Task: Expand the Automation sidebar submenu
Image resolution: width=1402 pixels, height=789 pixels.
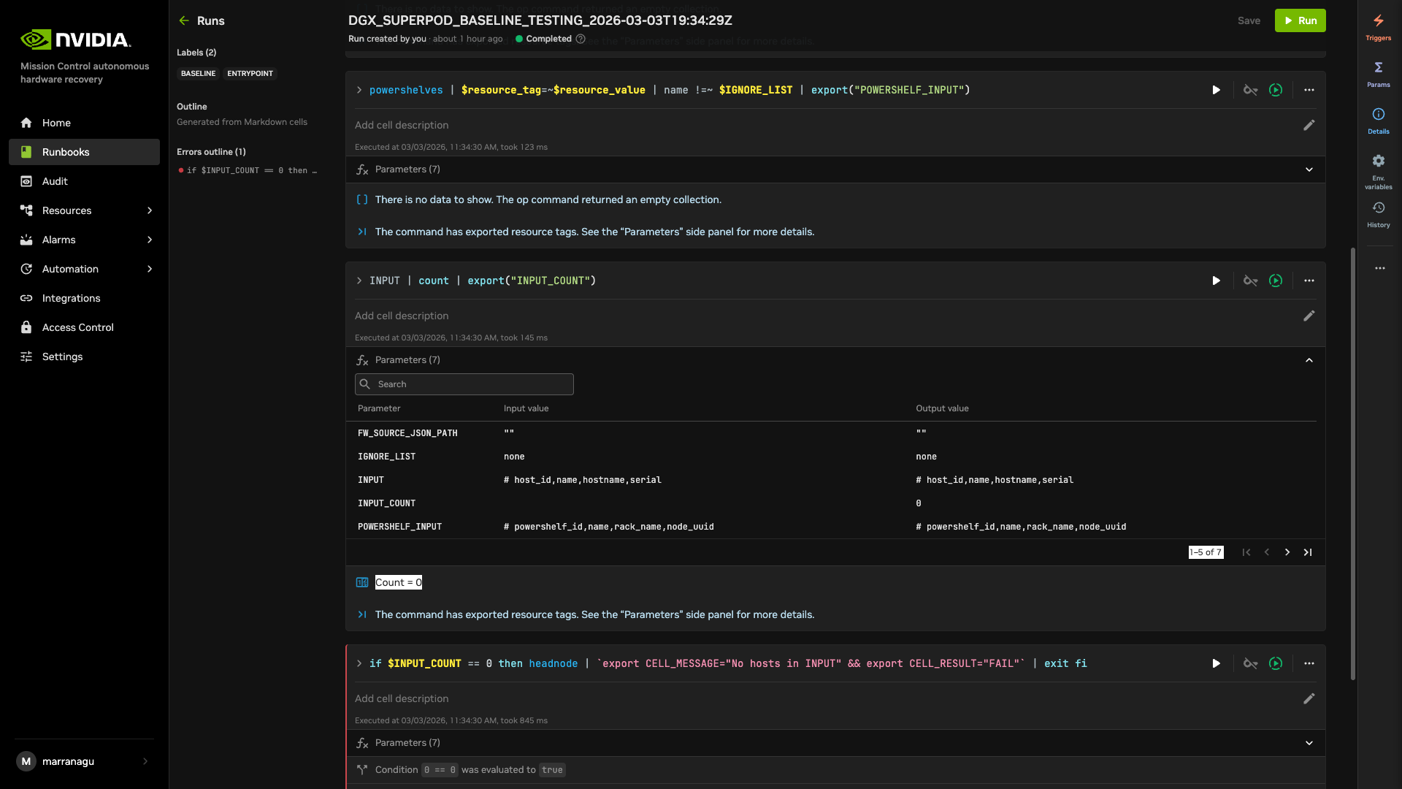Action: (x=150, y=269)
